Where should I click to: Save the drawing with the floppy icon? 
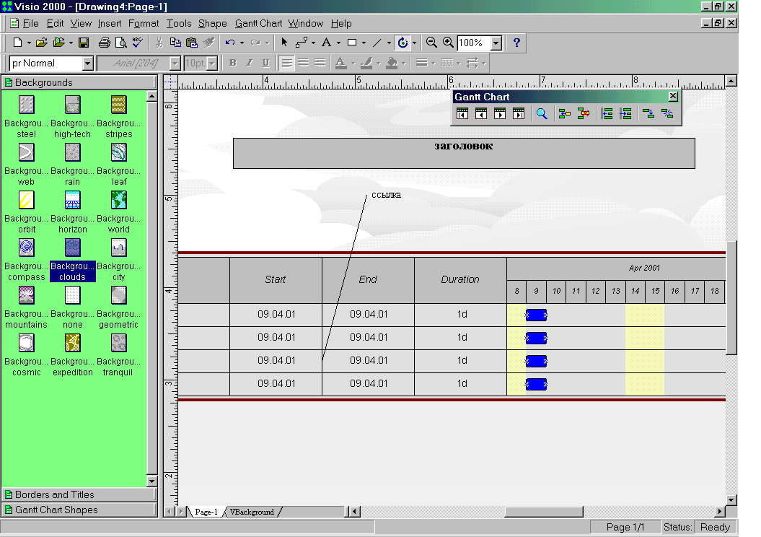[x=84, y=43]
